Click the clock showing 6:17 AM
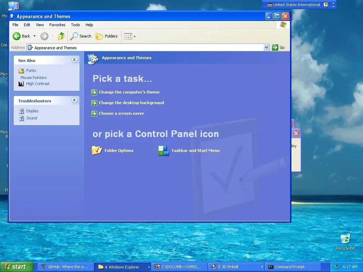This screenshot has width=363, height=272. click(350, 267)
